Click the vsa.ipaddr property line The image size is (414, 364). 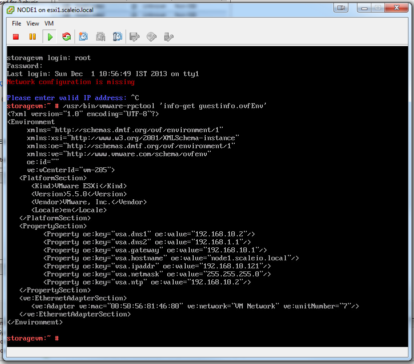click(157, 266)
